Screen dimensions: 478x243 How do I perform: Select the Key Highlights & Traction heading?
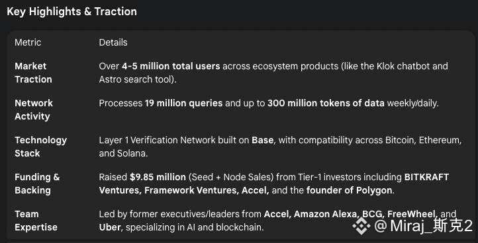72,12
